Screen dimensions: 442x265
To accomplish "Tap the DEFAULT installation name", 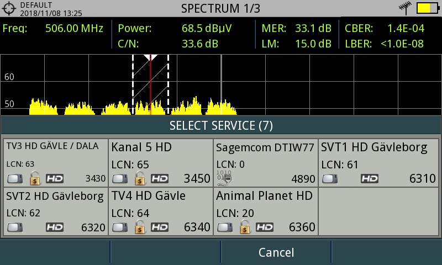I will (x=36, y=5).
